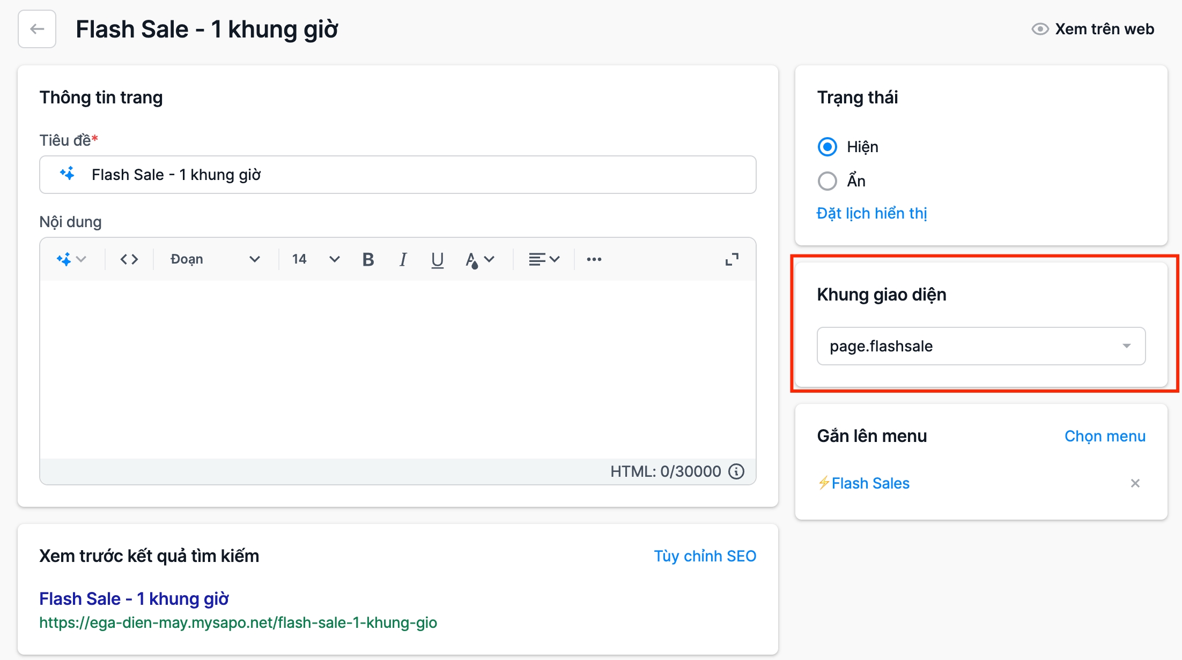
Task: Toggle underline formatting in editor
Action: coord(437,259)
